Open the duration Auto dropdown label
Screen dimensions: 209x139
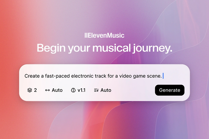click(57, 90)
